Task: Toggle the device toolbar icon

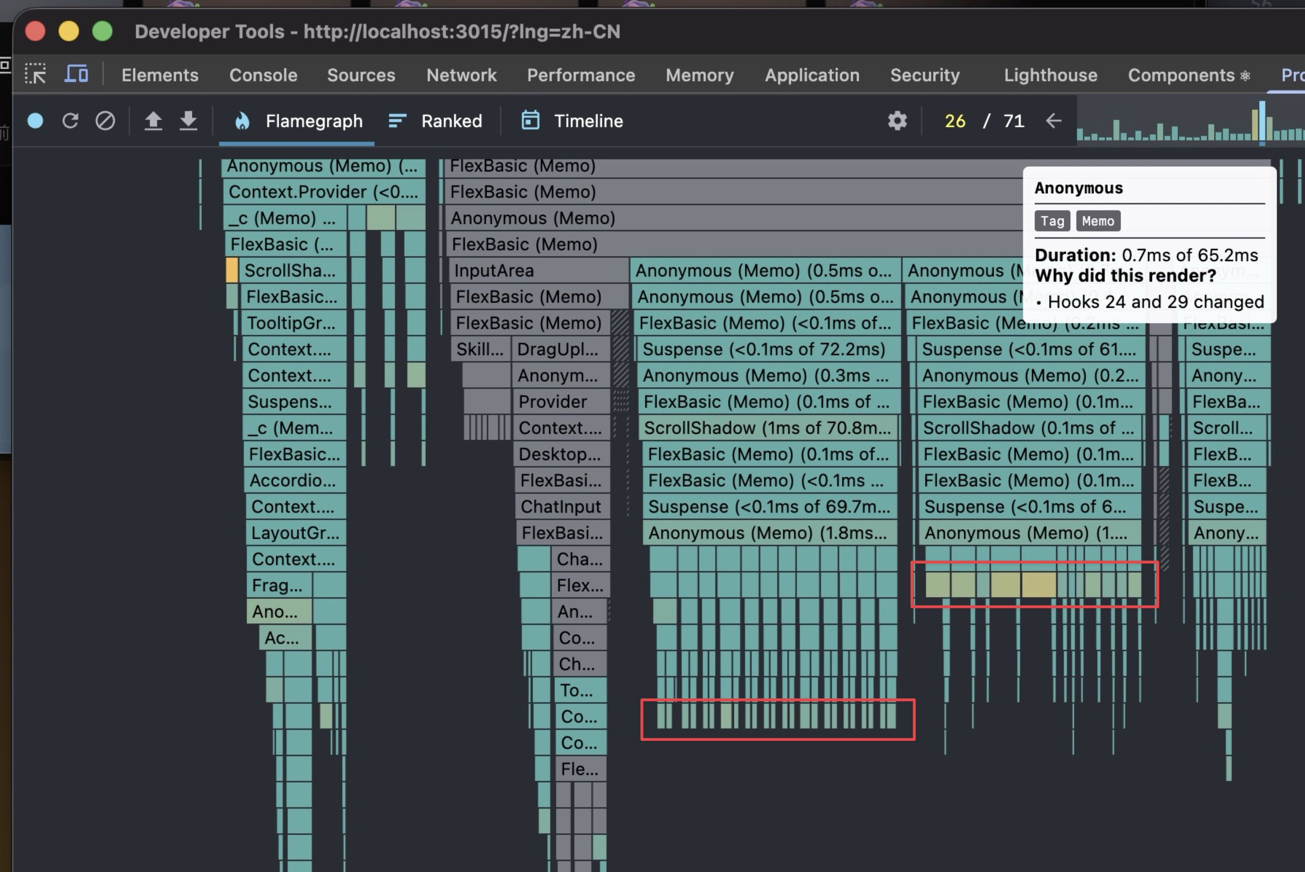Action: 76,74
